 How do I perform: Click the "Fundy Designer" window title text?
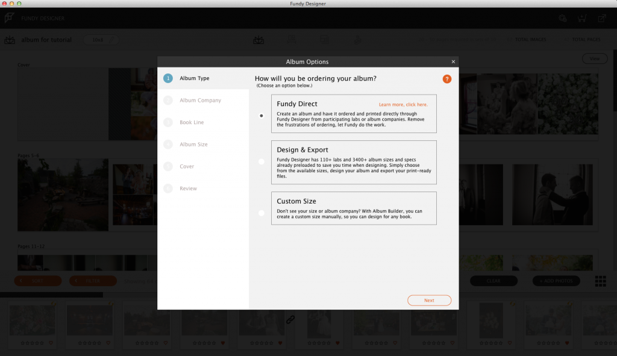pos(308,4)
